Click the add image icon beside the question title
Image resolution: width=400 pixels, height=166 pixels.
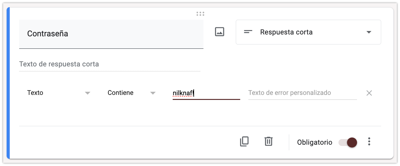219,32
